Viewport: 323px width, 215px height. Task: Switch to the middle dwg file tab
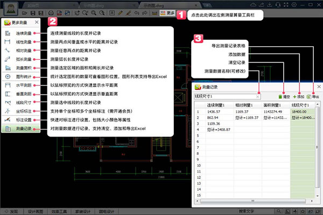click(x=108, y=5)
